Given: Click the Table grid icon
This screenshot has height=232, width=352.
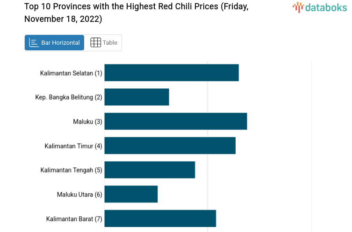Looking at the screenshot, I should tap(95, 43).
